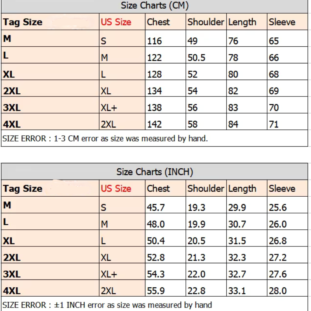Click Sleeve value 28.0 in INCH chart

pos(278,291)
